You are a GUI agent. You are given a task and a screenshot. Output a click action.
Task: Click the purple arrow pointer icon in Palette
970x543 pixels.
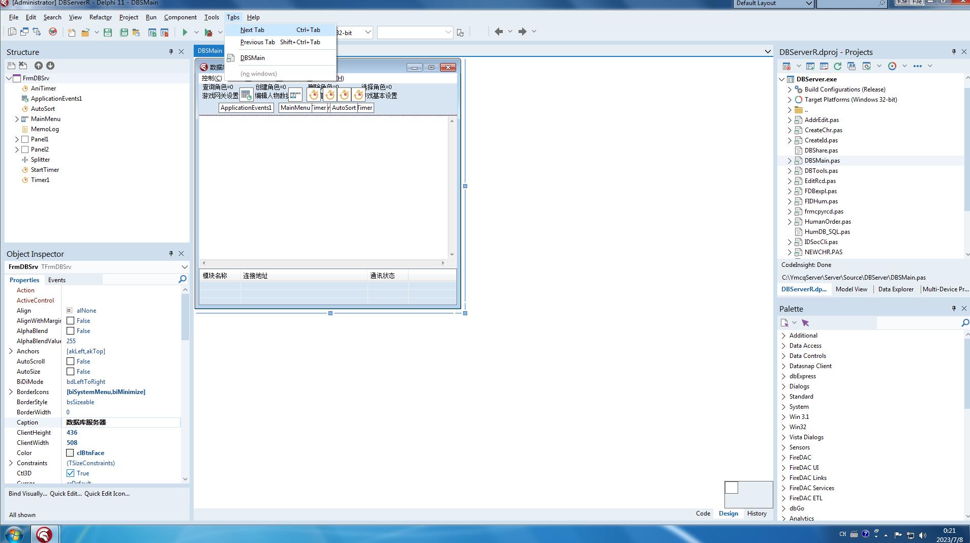pos(805,323)
